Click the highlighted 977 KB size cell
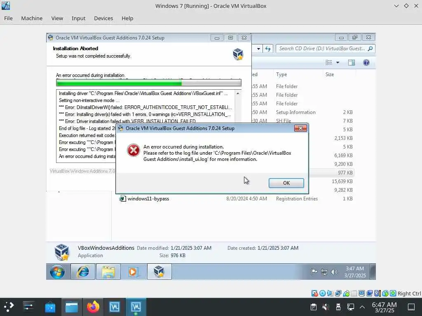Image resolution: width=422 pixels, height=316 pixels. [x=345, y=173]
